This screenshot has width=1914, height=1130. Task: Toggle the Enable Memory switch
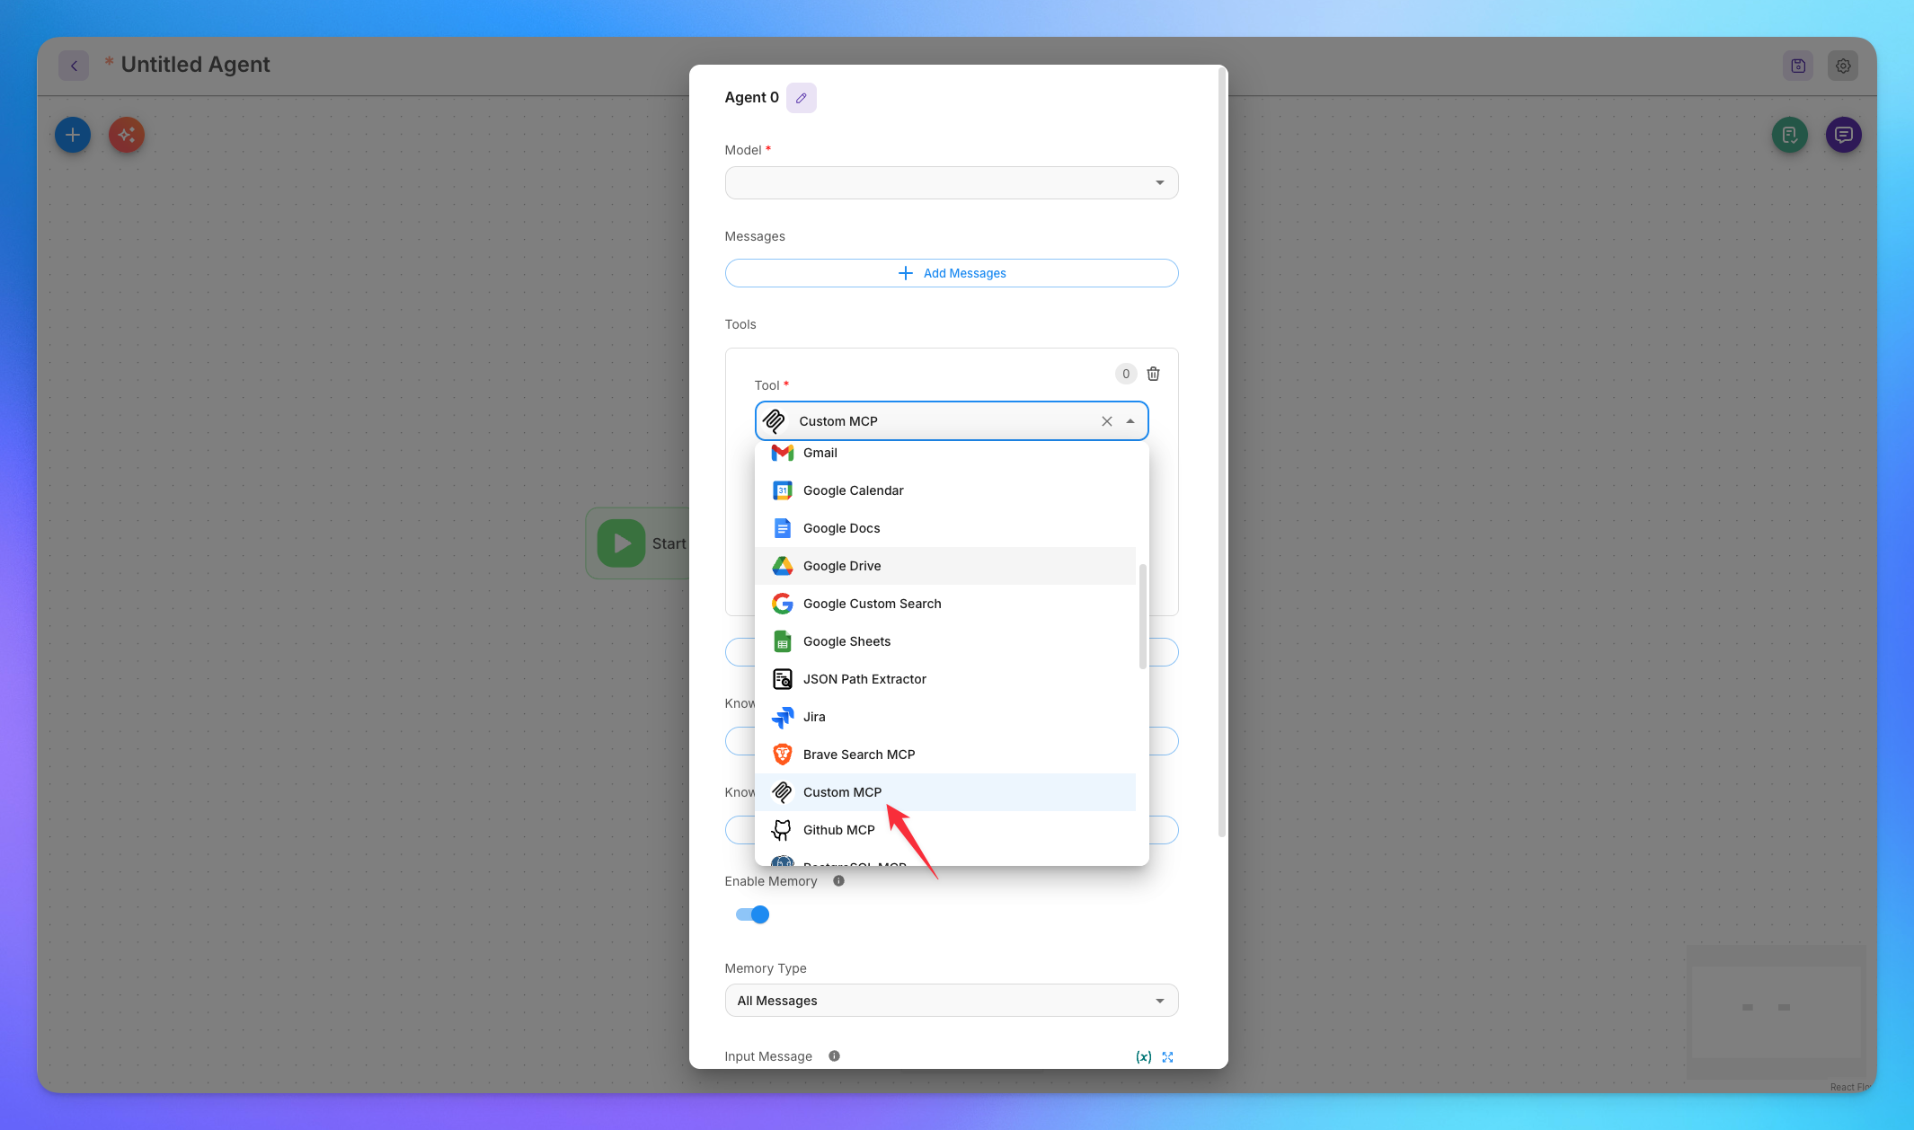(x=752, y=914)
